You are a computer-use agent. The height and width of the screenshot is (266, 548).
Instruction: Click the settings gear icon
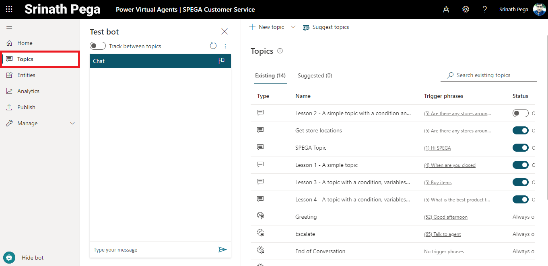(x=466, y=9)
